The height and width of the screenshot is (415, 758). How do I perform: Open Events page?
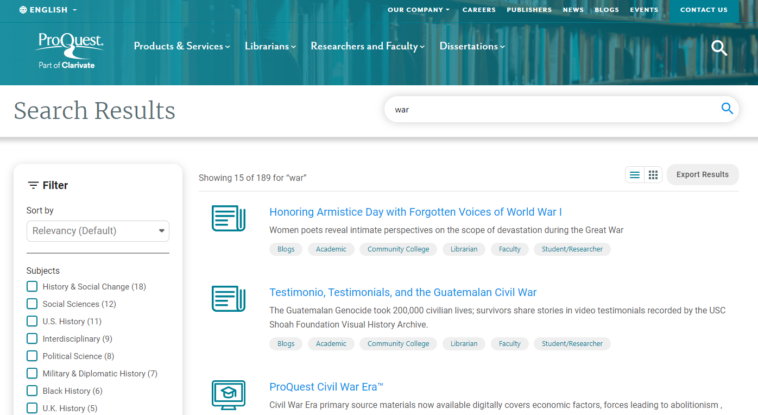[x=644, y=10]
